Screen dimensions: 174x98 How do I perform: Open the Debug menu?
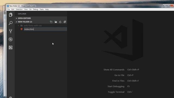pos(36,10)
